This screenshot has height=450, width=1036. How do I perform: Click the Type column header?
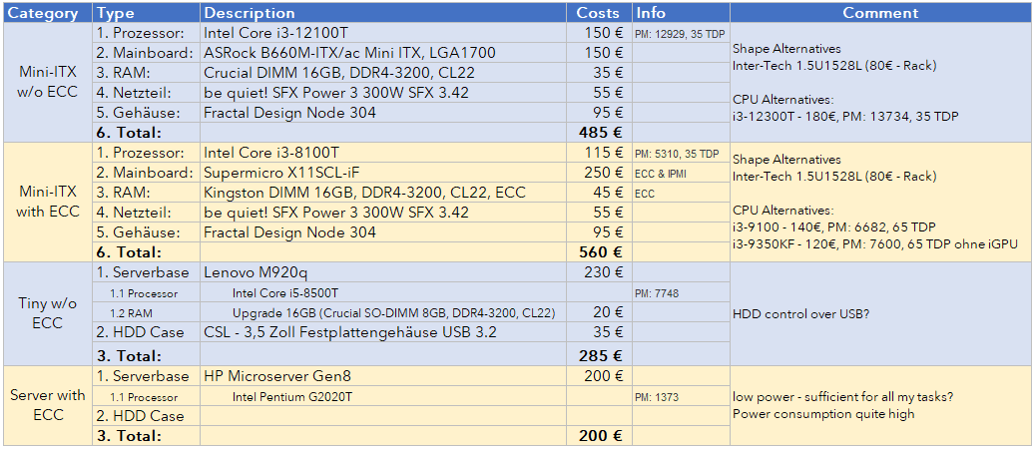(x=147, y=13)
